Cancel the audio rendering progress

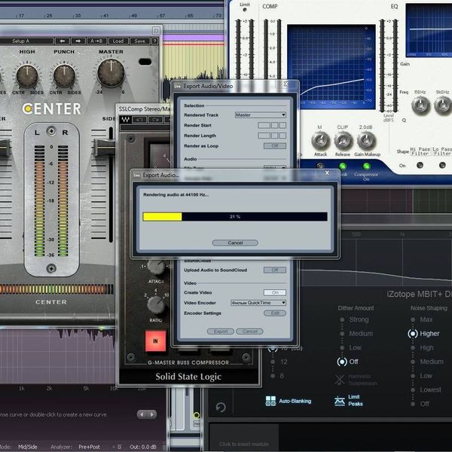click(x=235, y=243)
